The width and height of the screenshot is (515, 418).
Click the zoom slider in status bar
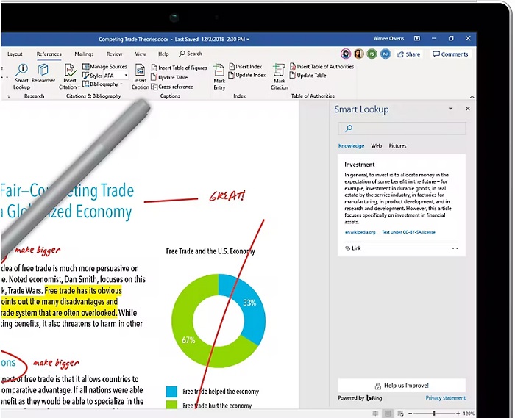click(x=434, y=414)
